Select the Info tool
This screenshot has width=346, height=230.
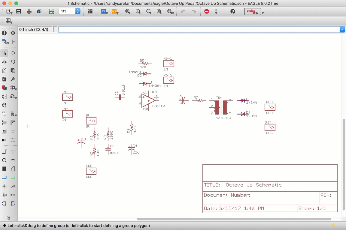(4, 33)
